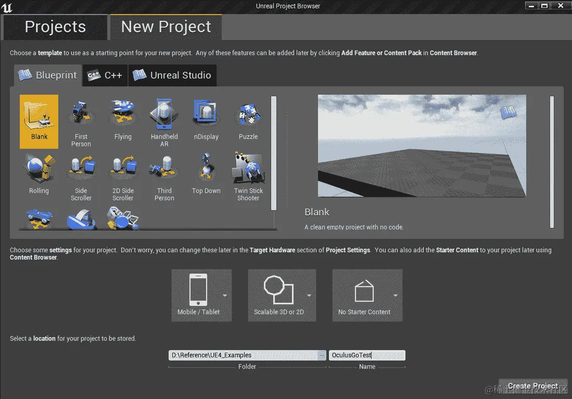Choose the Side Scroller template

pos(81,176)
